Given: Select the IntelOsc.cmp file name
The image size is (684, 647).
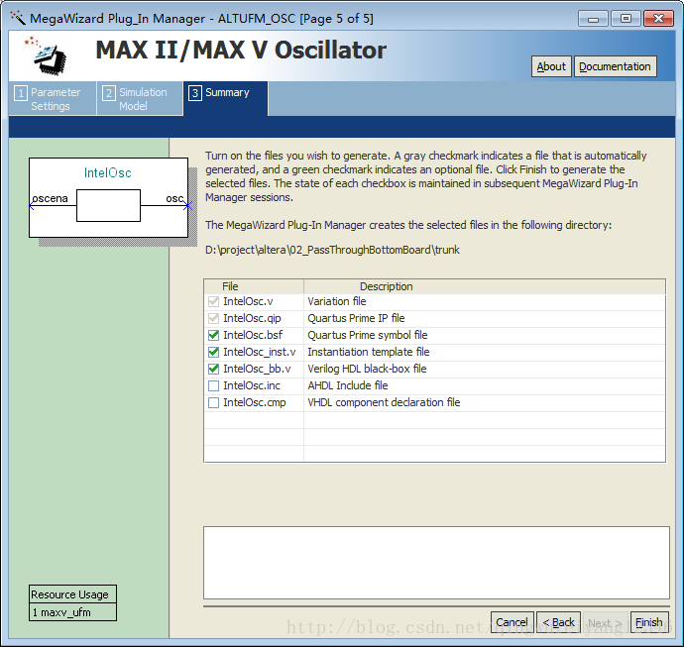Looking at the screenshot, I should tap(255, 402).
